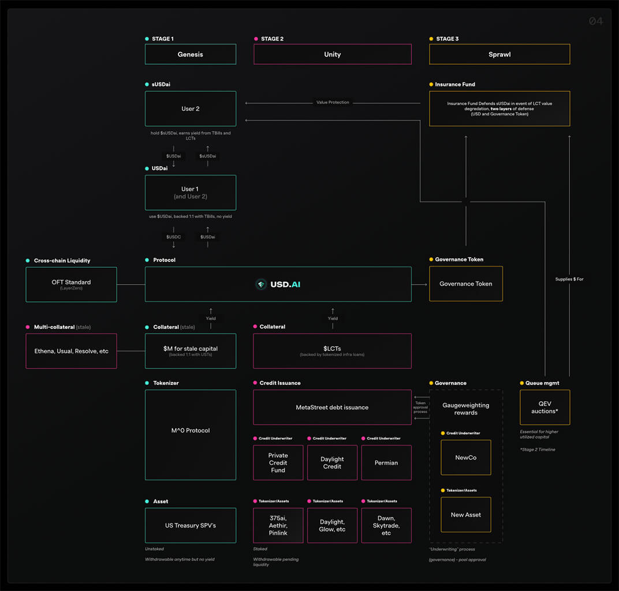Screen dimensions: 619x591
Task: Click the USD.AI protocol box
Action: tap(278, 284)
